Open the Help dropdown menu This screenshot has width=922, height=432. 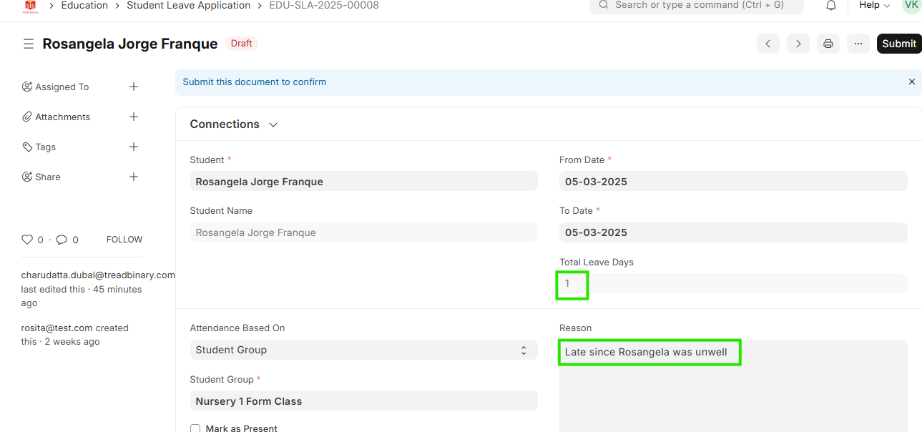click(874, 6)
